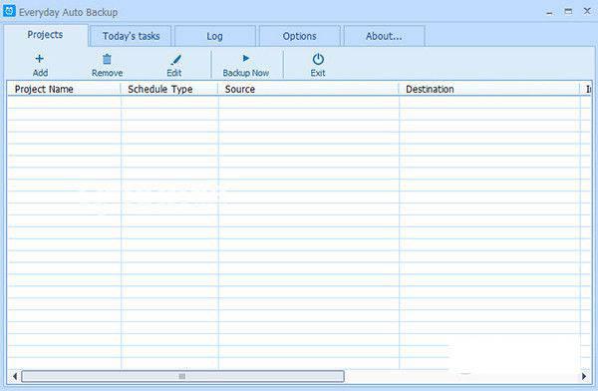Click the Exit power icon

318,59
